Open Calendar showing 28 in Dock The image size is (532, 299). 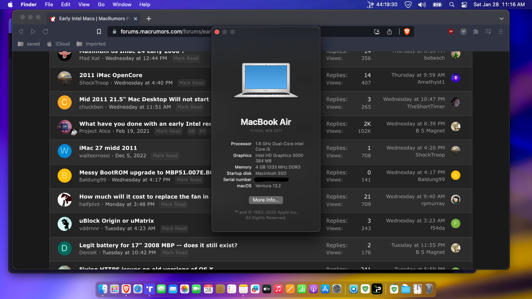[208, 289]
